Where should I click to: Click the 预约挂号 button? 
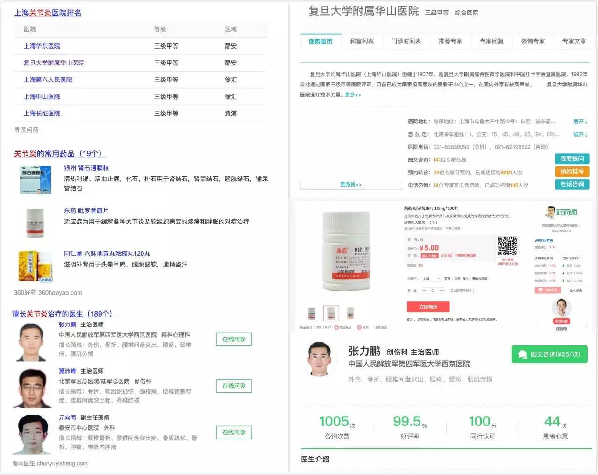click(x=572, y=172)
